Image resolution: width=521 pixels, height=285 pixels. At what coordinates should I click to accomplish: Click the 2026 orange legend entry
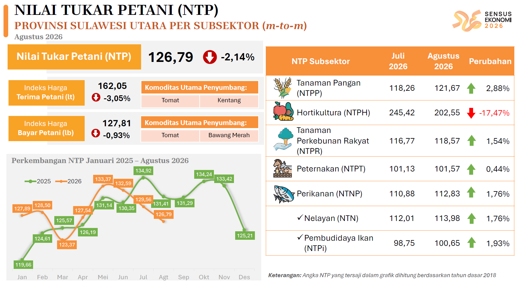[68, 181]
